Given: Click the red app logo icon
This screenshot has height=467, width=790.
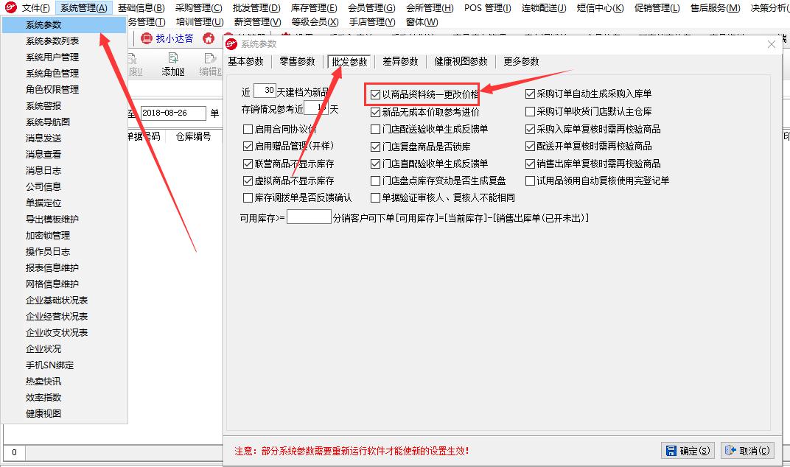Looking at the screenshot, I should [10, 7].
